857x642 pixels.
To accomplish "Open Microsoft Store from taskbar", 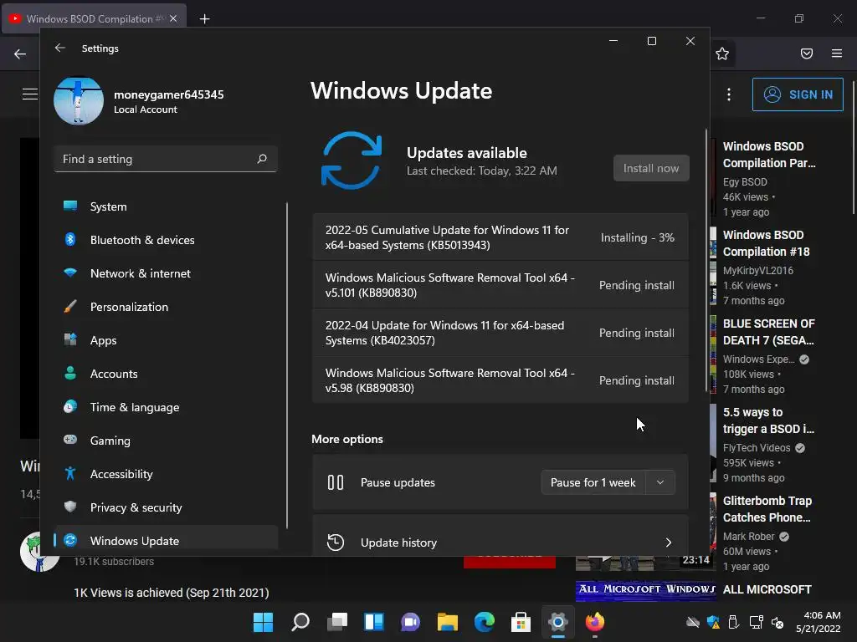I will coord(521,622).
